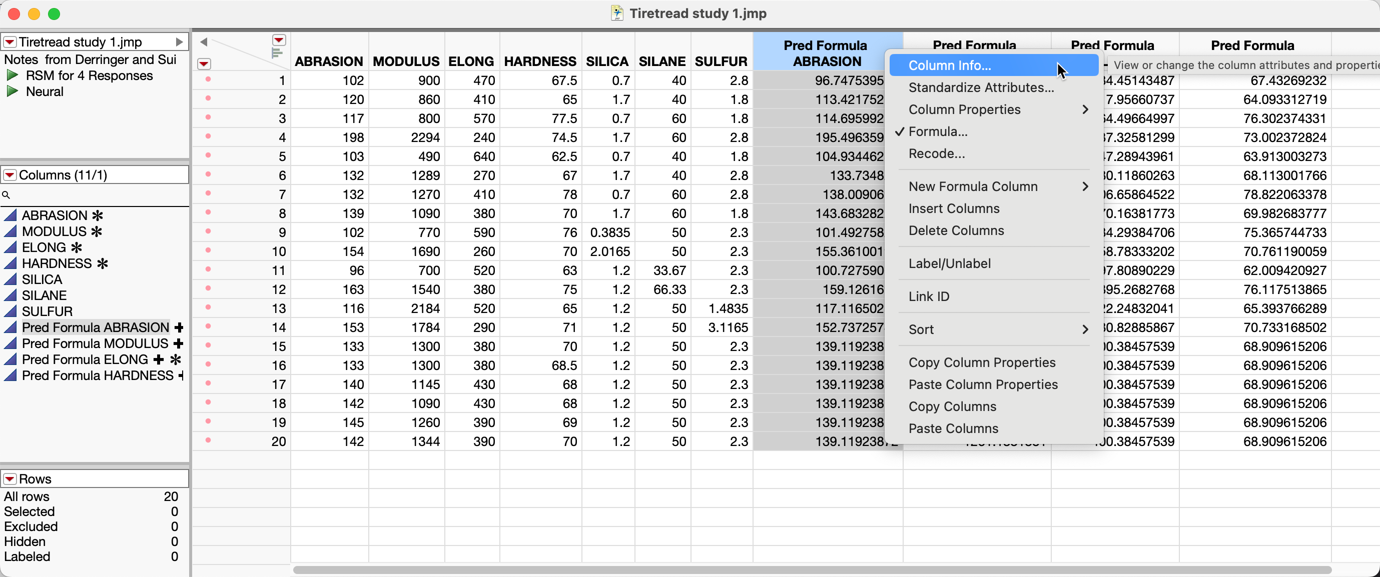Click the row state marker for row 1
The image size is (1380, 577).
[208, 80]
